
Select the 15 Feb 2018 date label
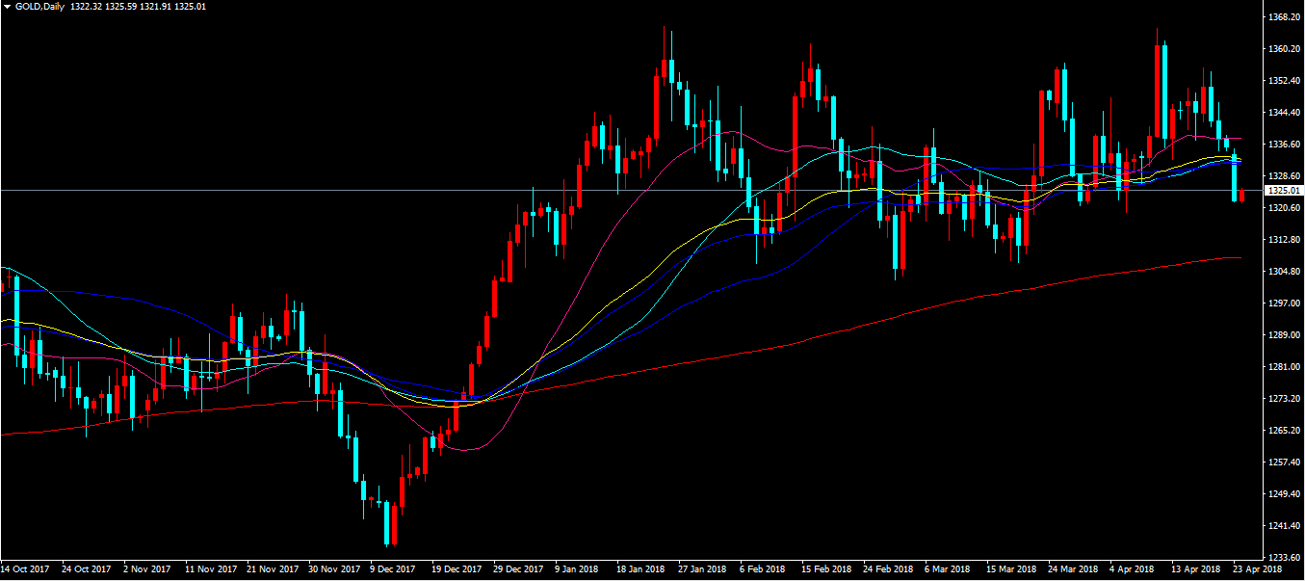coord(828,569)
